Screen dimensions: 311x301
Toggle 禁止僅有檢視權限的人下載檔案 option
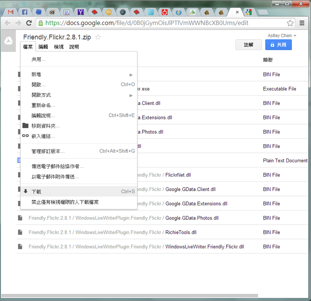[79, 202]
